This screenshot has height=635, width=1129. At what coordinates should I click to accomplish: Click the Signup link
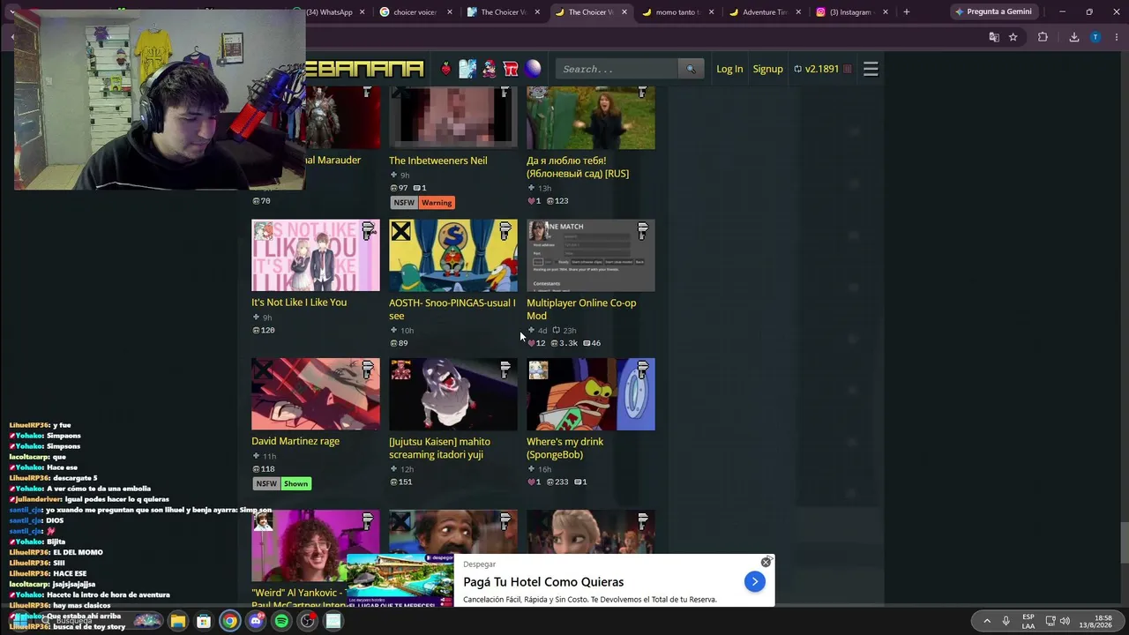(x=767, y=69)
